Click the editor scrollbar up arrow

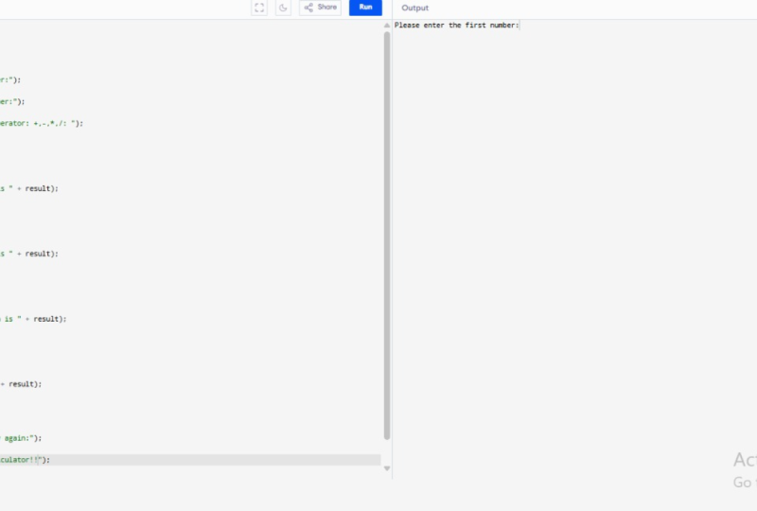tap(387, 26)
